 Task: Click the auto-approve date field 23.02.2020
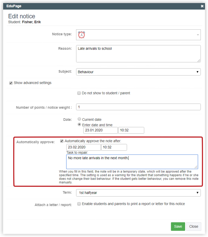tap(84, 147)
